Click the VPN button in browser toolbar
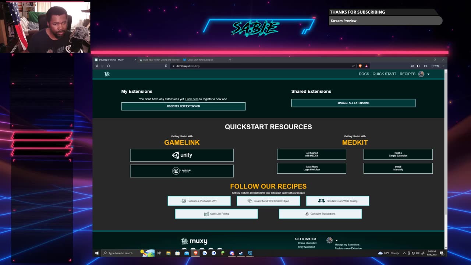Viewport: 471px width, 265px height. 435,66
